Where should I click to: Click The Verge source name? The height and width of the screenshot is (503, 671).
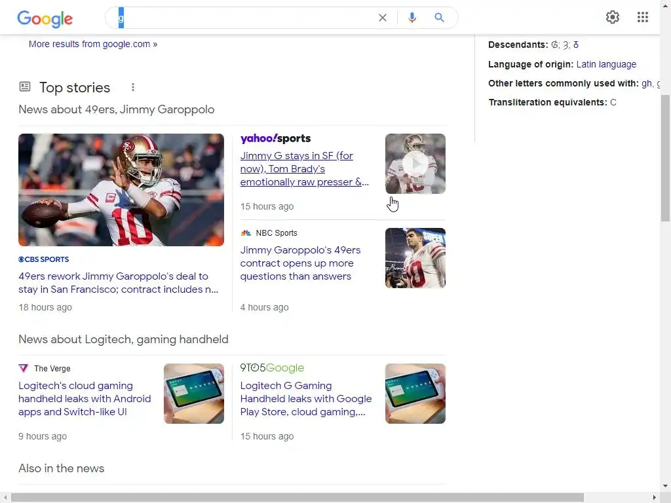[x=52, y=368]
